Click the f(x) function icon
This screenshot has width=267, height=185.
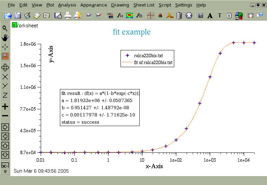pos(120,16)
